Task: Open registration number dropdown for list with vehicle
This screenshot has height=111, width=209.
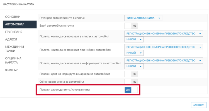Action: point(164,34)
